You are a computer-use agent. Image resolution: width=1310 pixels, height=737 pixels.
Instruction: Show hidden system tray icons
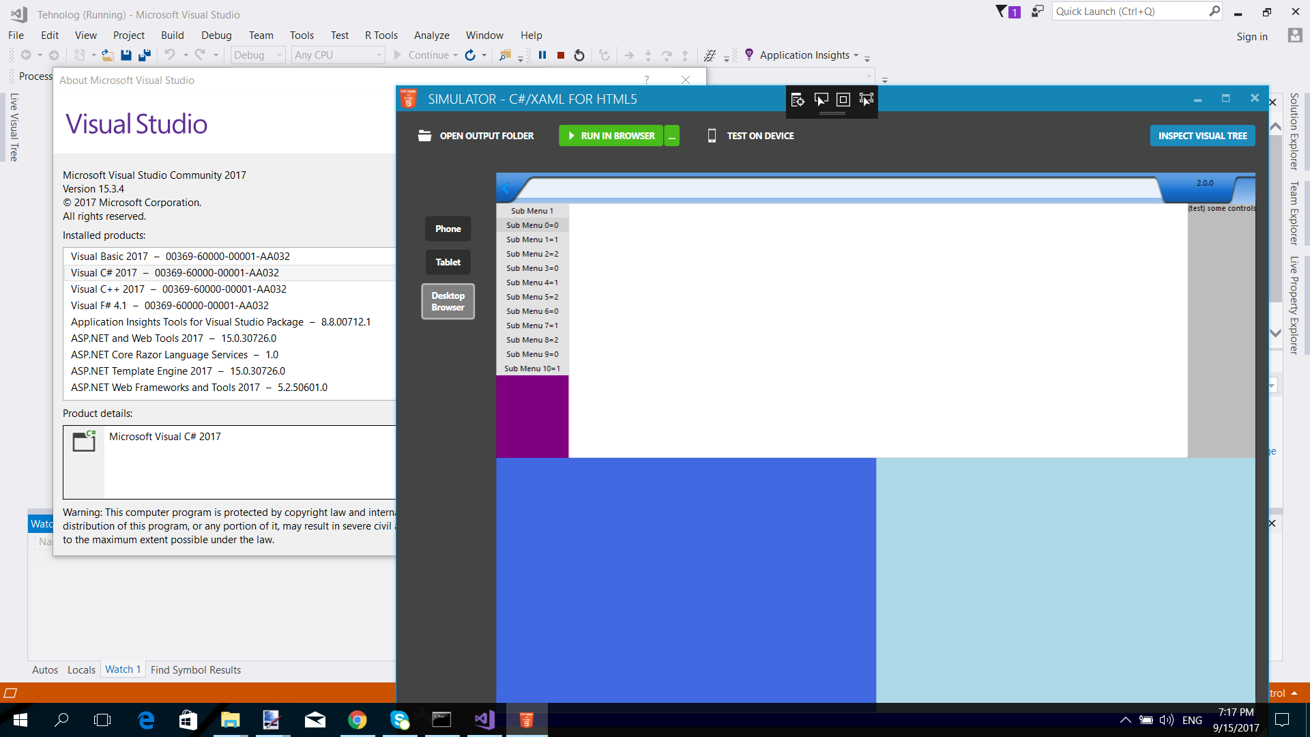[1126, 720]
